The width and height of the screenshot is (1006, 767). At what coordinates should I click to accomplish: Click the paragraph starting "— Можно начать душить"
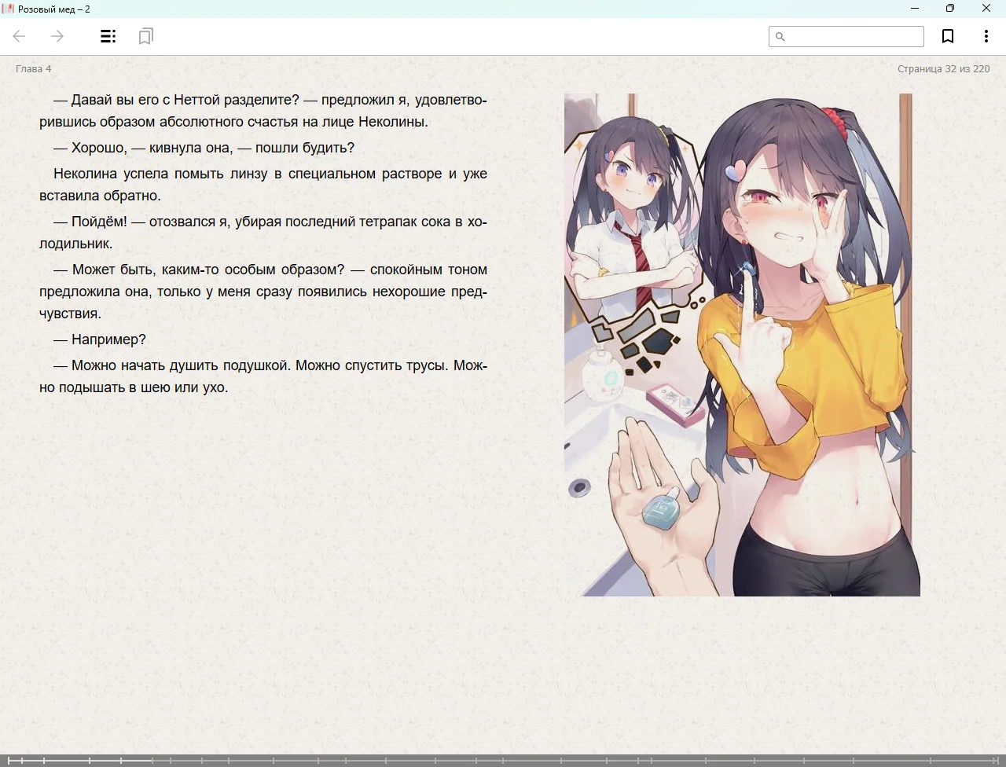tap(263, 376)
